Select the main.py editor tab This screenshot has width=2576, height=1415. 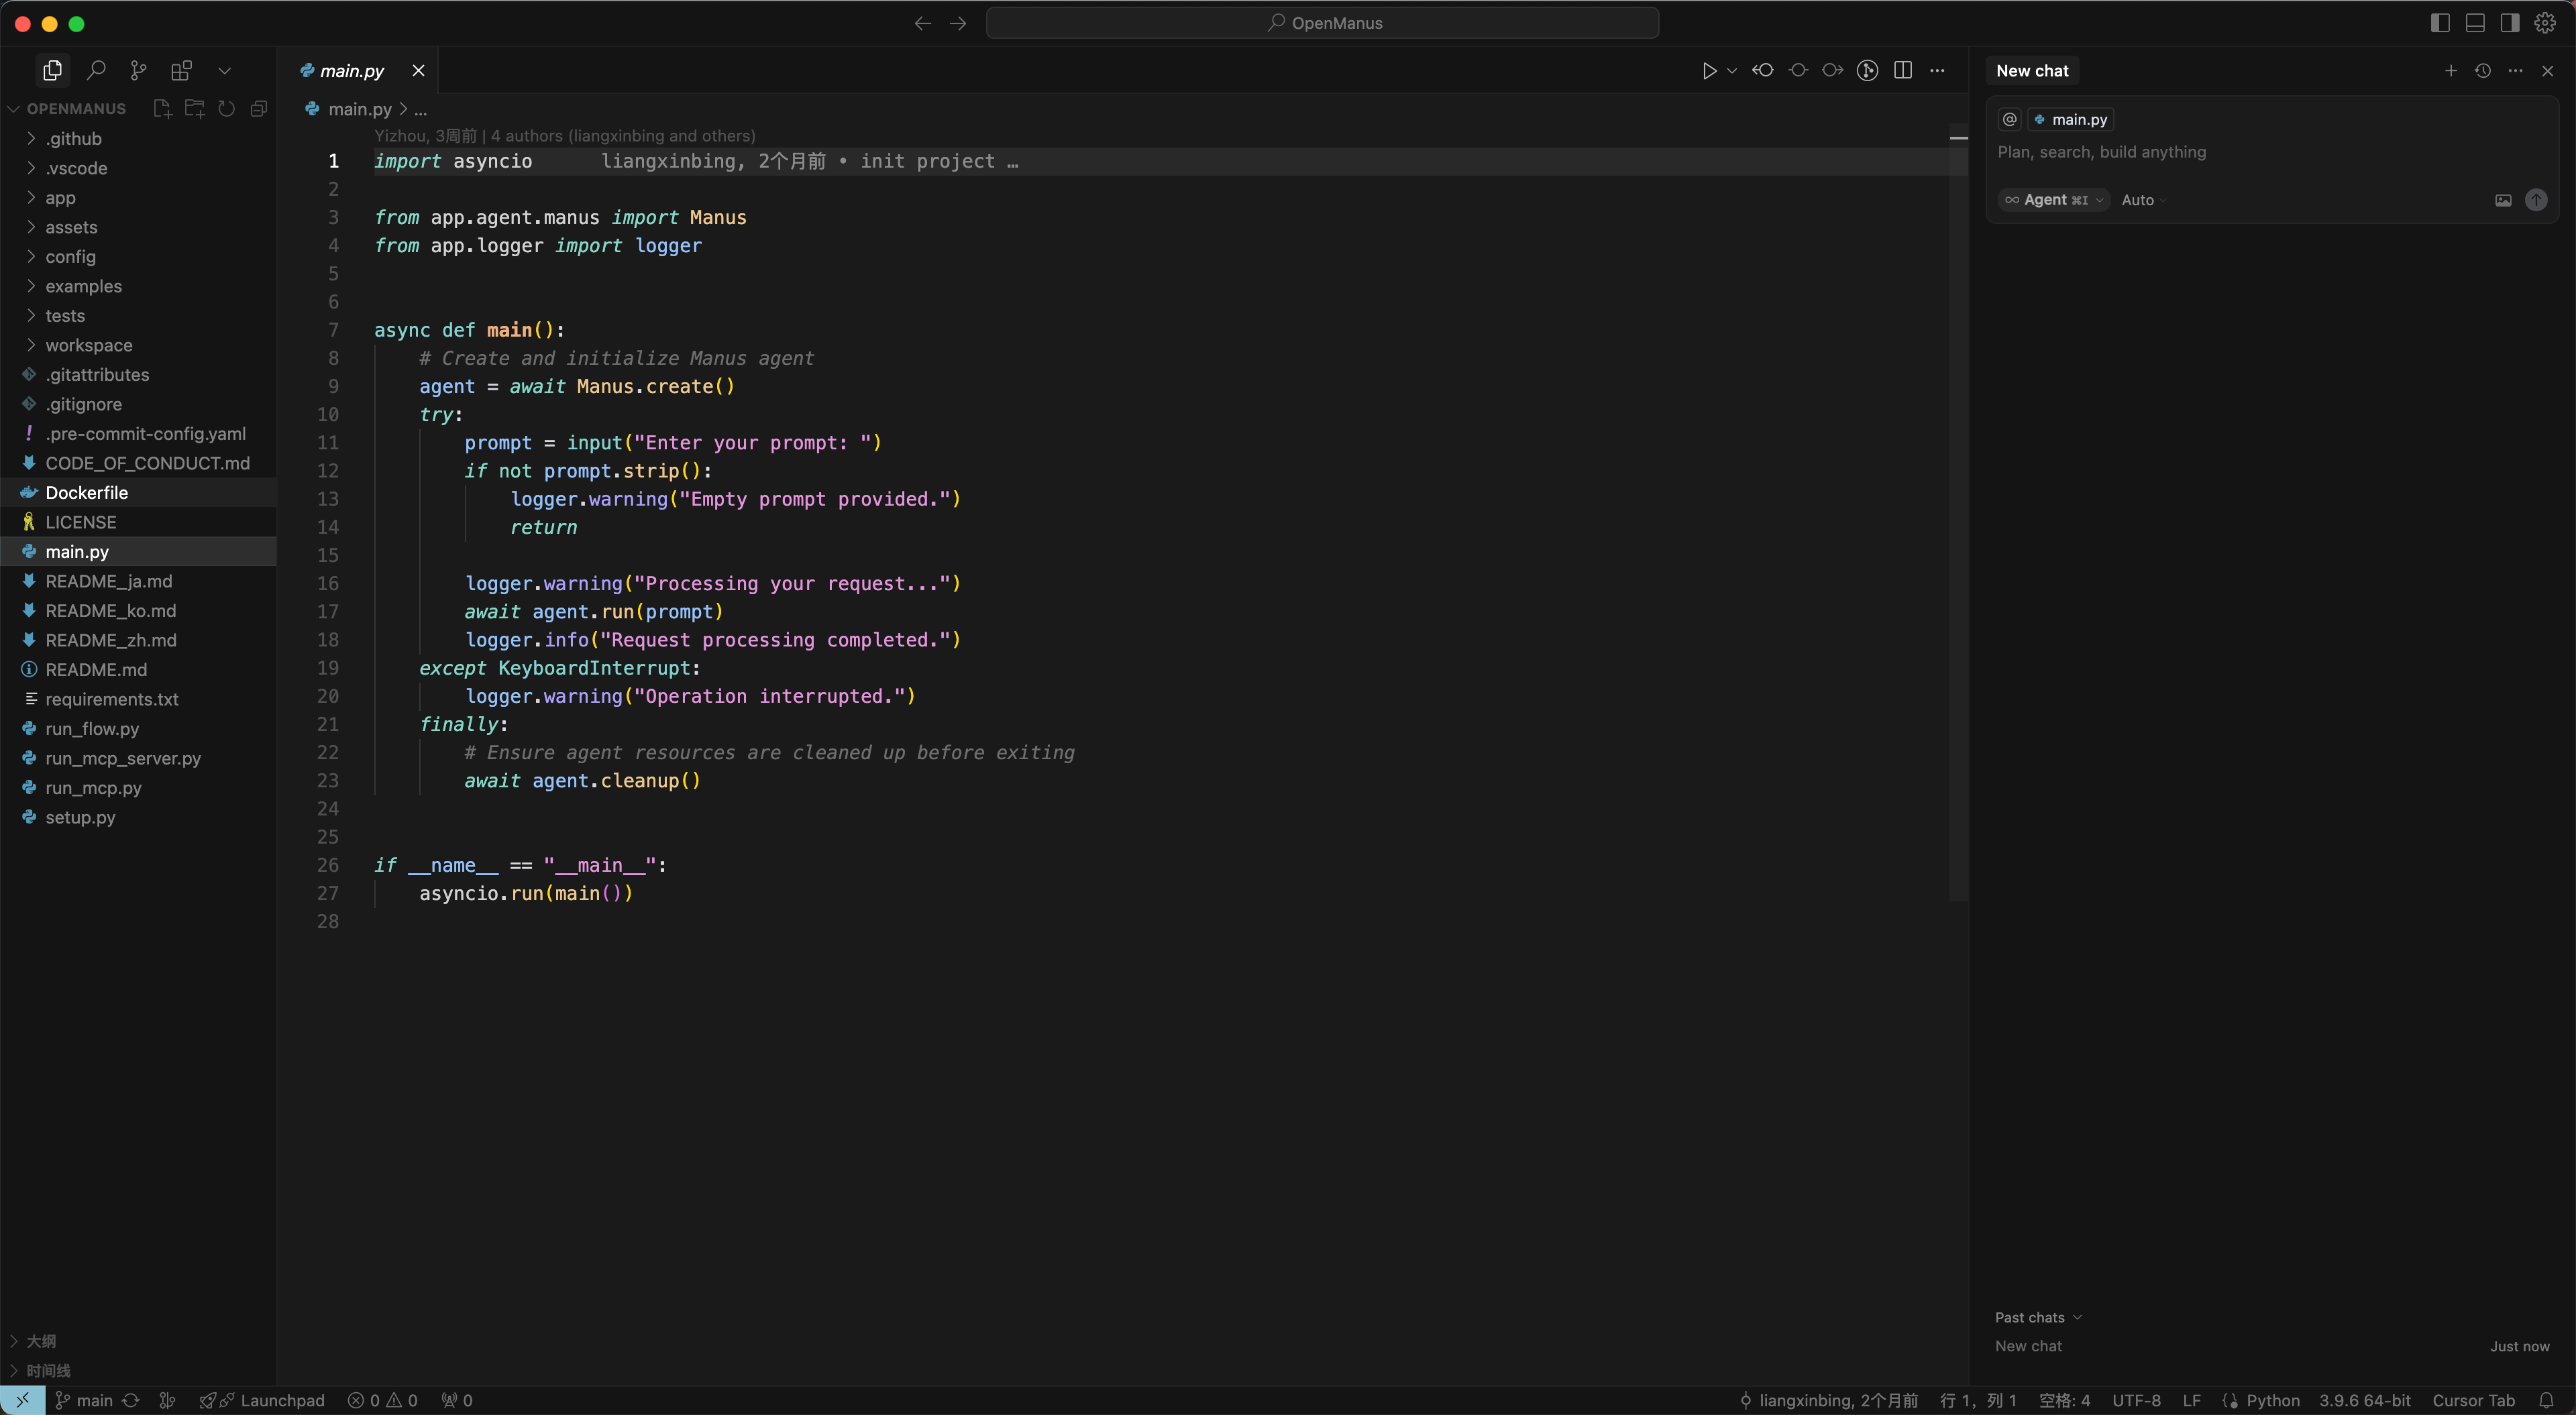351,70
